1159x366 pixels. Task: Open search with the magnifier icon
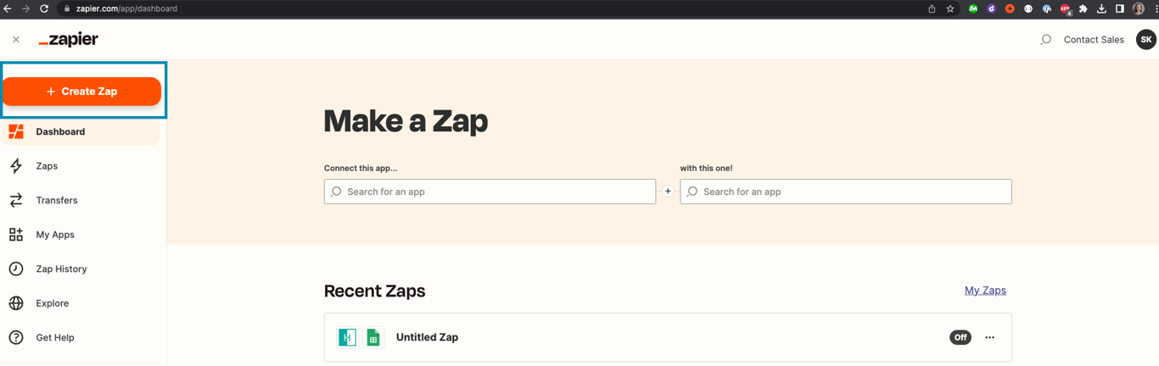click(1045, 40)
